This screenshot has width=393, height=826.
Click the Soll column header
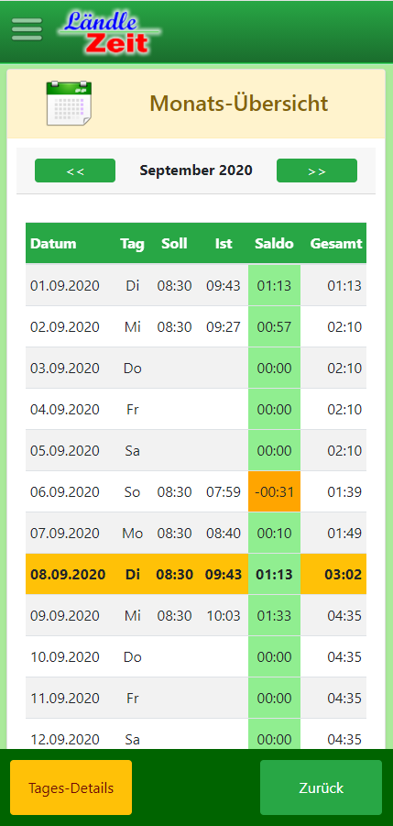174,243
